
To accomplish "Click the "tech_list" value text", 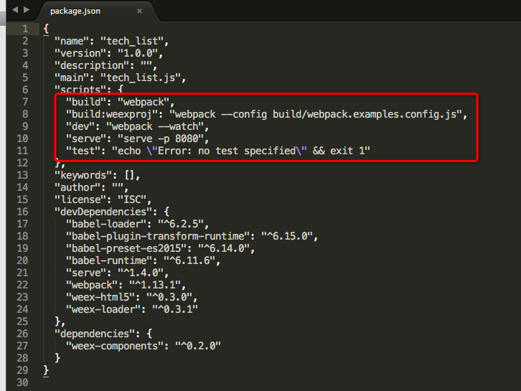I will click(132, 41).
